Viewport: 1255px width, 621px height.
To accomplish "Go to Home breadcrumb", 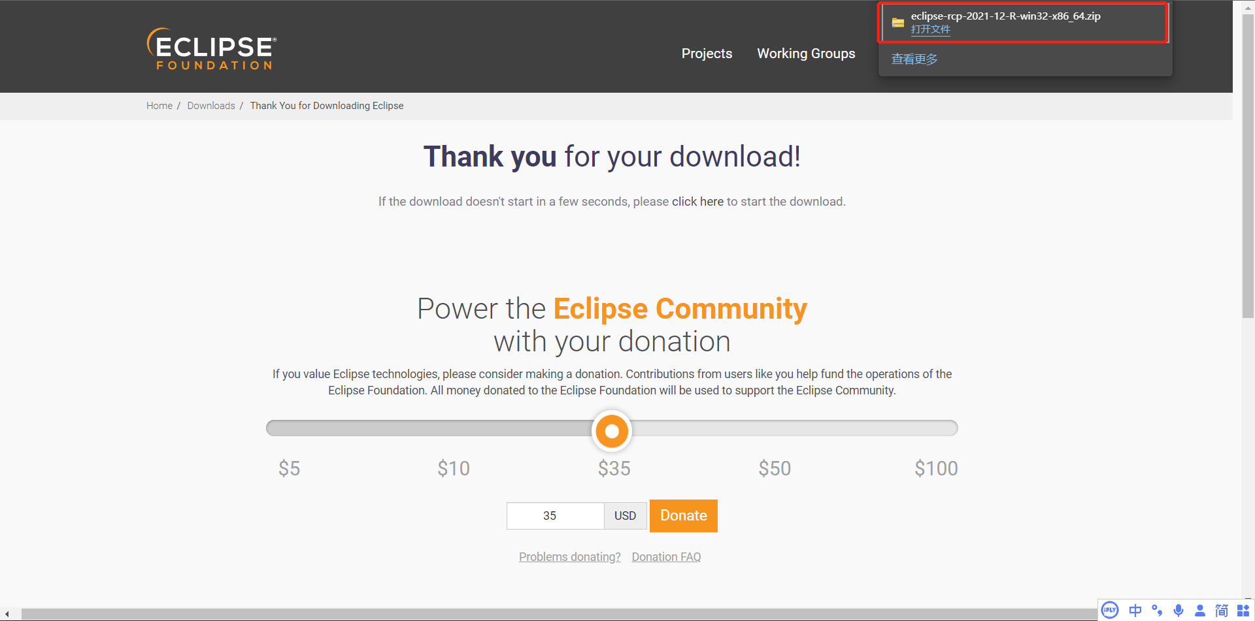I will click(159, 106).
